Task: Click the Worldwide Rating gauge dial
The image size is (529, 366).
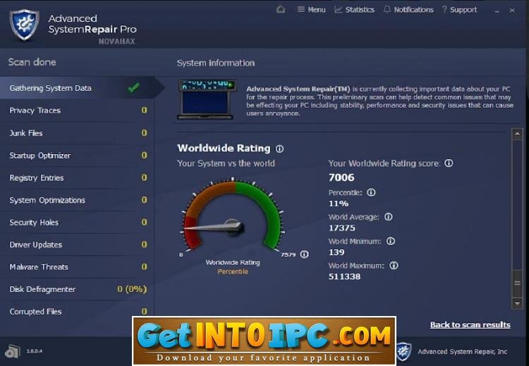Action: [x=233, y=216]
